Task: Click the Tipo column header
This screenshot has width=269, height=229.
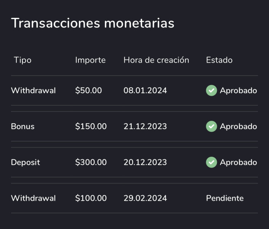Action: pyautogui.click(x=22, y=60)
